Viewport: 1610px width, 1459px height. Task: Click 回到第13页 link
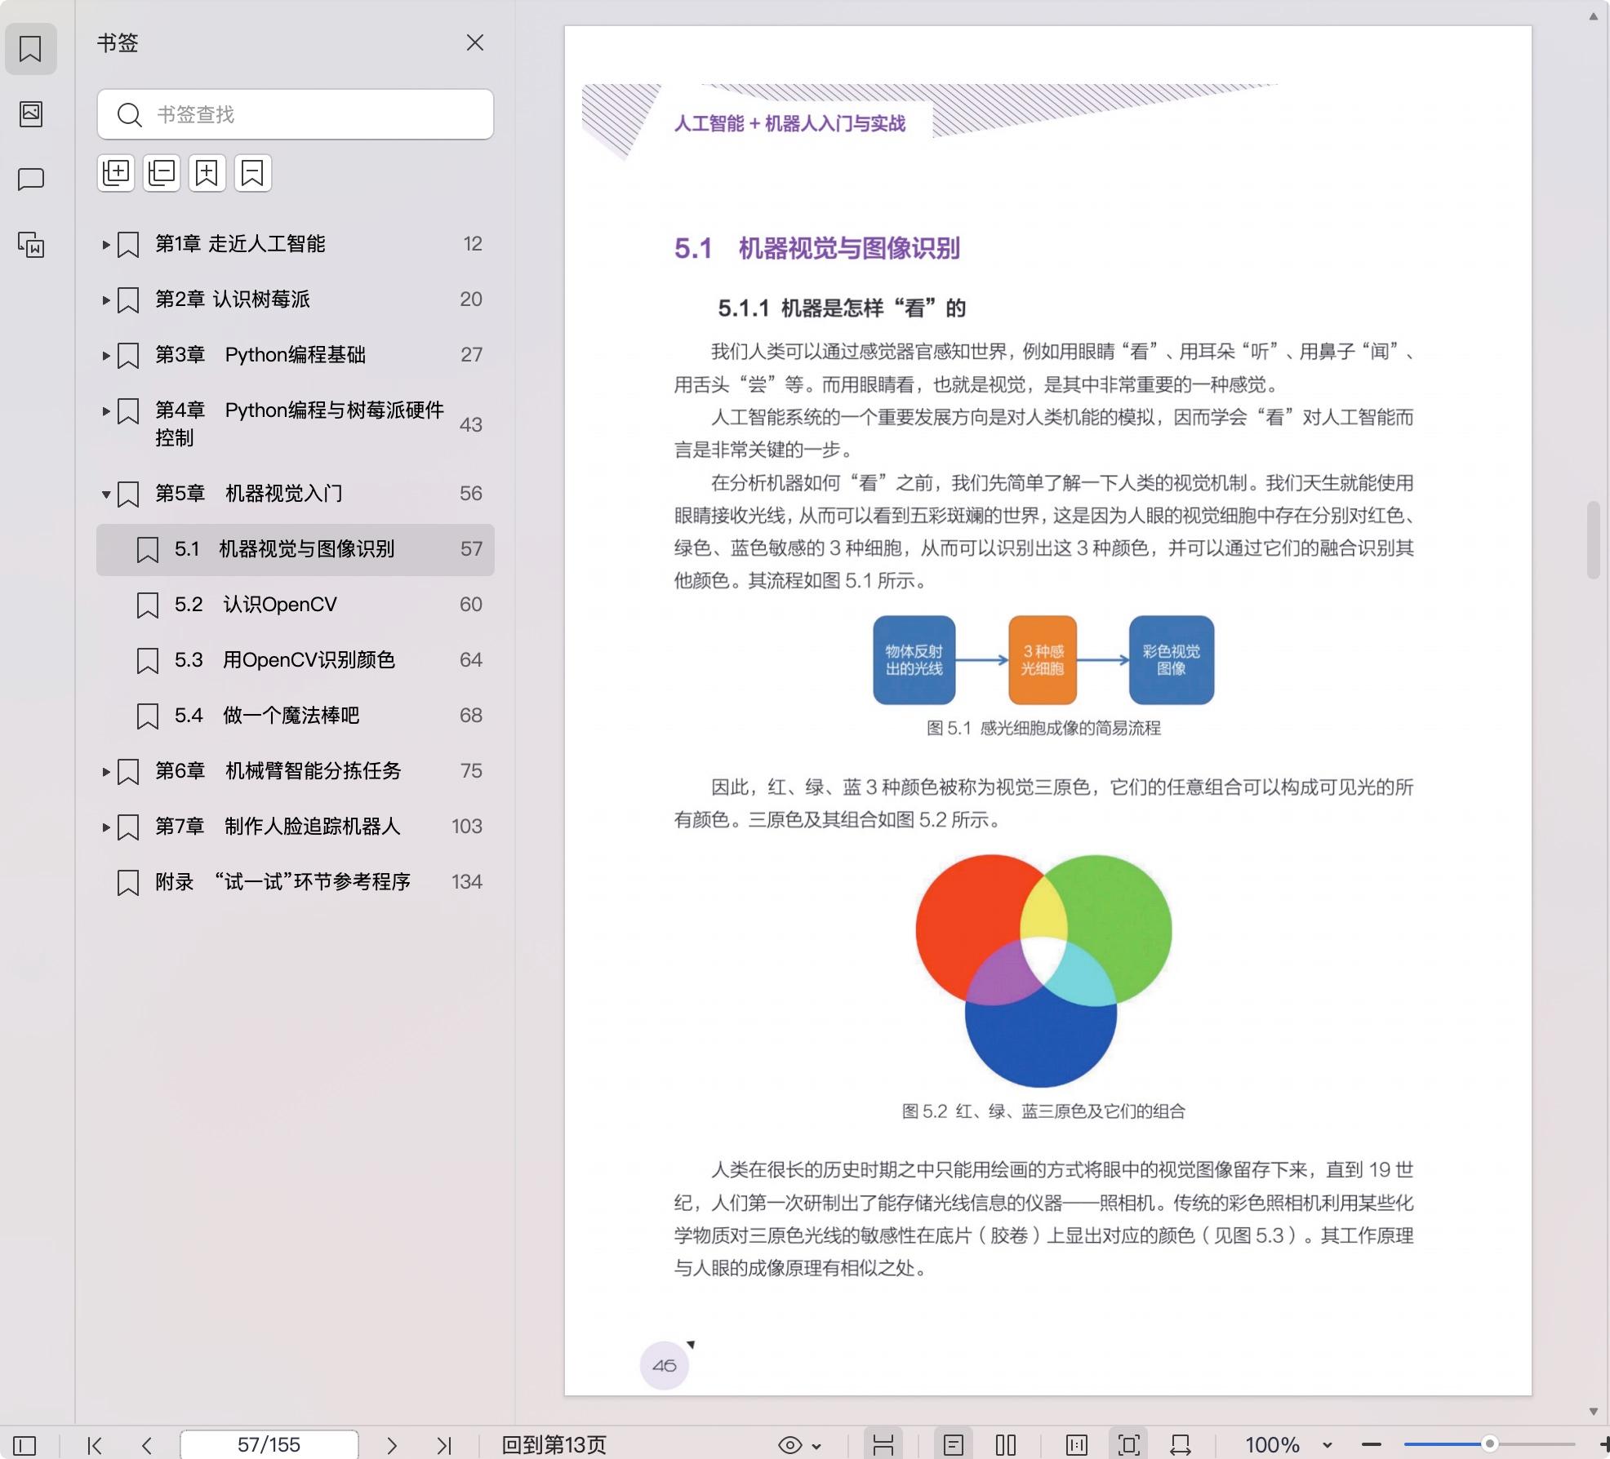pos(554,1445)
